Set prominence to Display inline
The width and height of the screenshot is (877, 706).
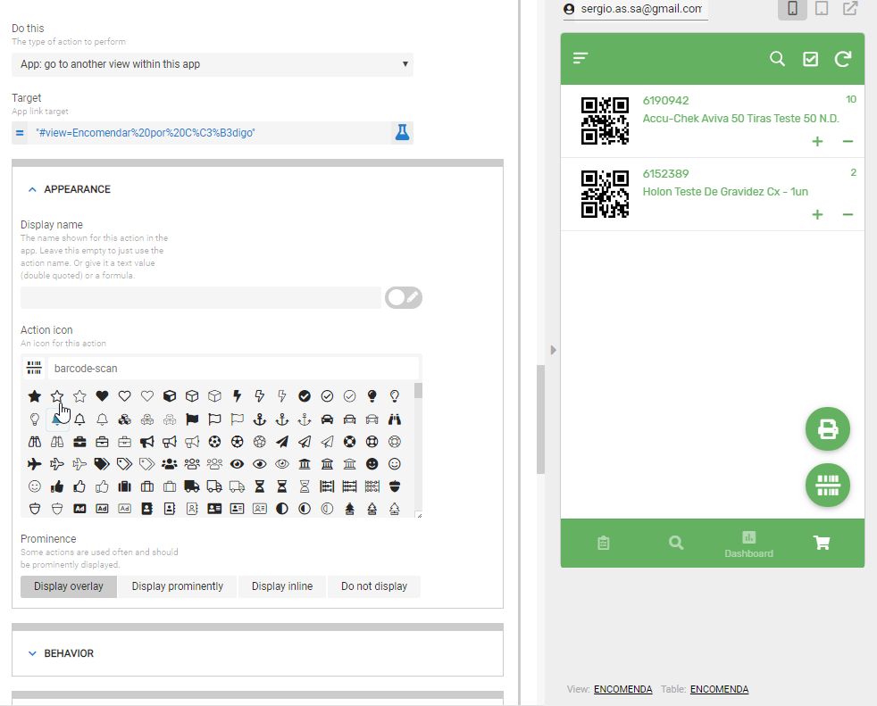click(282, 586)
